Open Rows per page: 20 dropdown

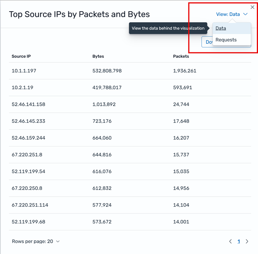point(36,241)
